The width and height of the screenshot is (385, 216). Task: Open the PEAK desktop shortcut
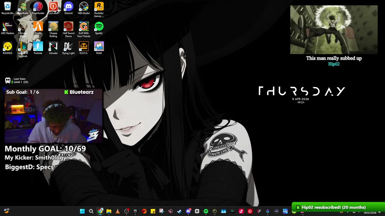(x=99, y=48)
